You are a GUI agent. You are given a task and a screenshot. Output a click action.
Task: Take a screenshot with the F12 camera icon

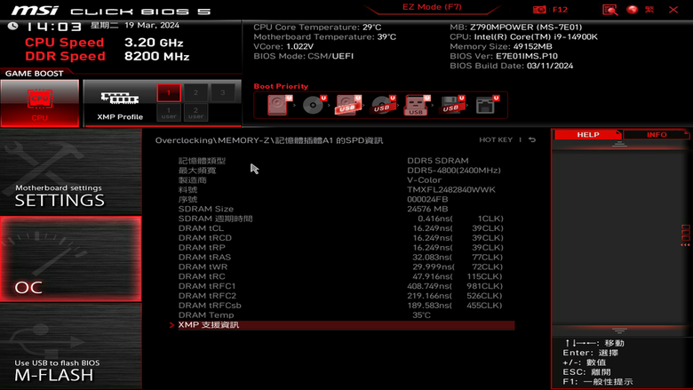pyautogui.click(x=539, y=9)
